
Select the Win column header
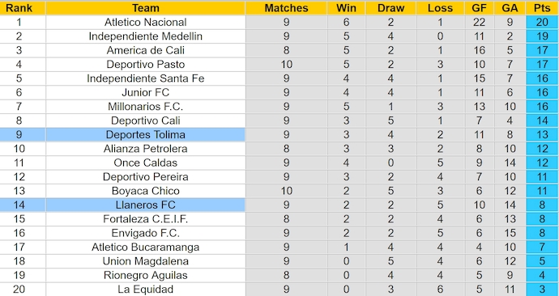click(346, 8)
